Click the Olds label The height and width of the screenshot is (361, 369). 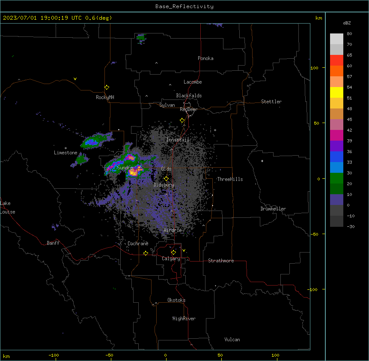point(166,169)
